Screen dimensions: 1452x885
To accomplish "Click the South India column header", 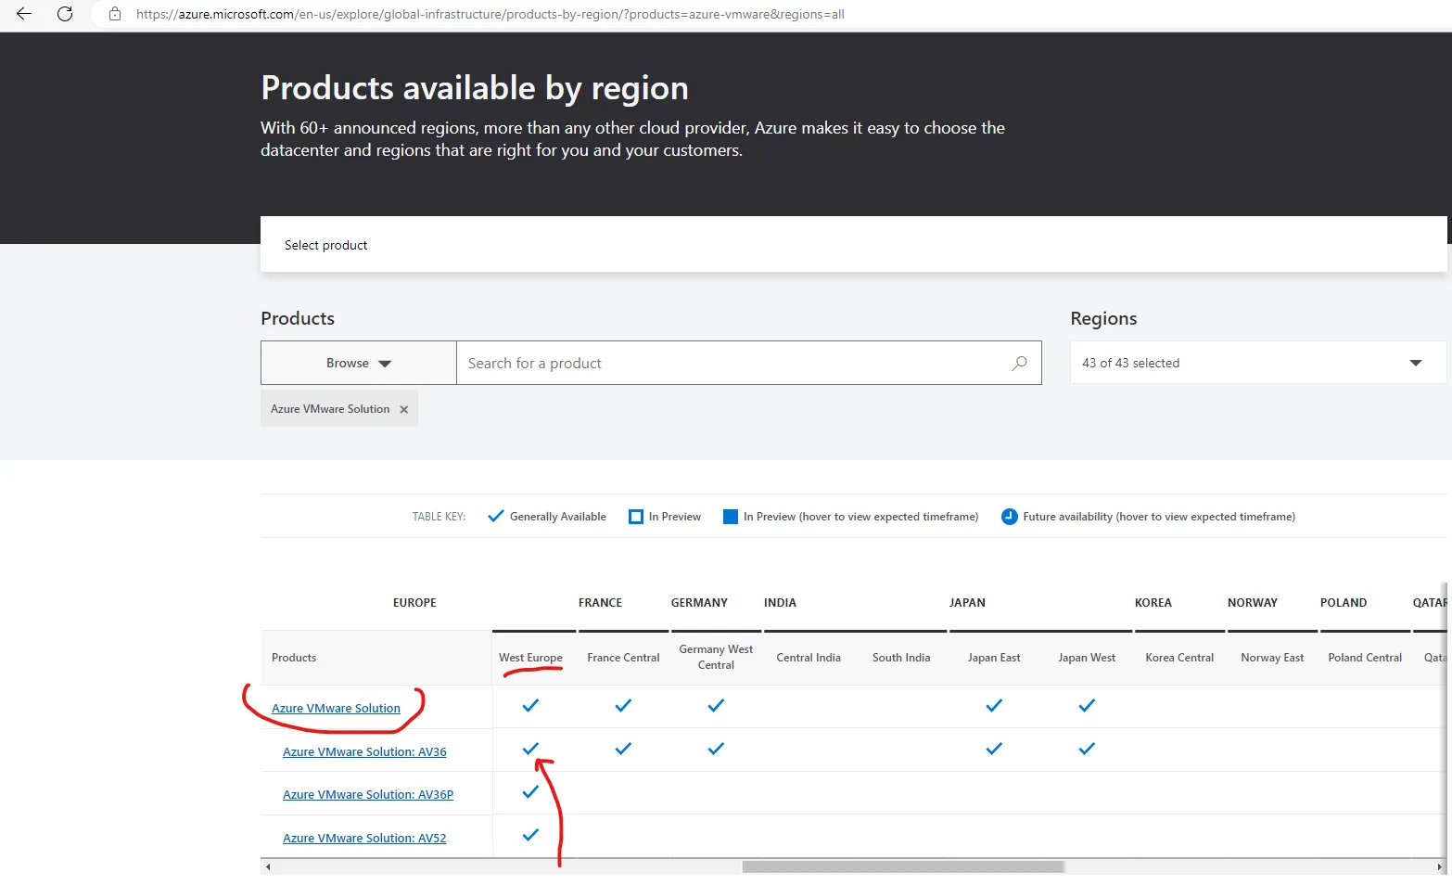I will coord(901,658).
